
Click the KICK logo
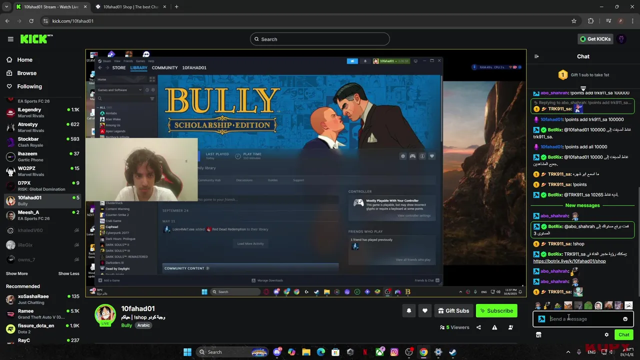pos(36,39)
